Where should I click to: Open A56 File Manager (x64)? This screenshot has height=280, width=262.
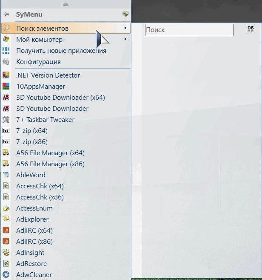click(66, 153)
